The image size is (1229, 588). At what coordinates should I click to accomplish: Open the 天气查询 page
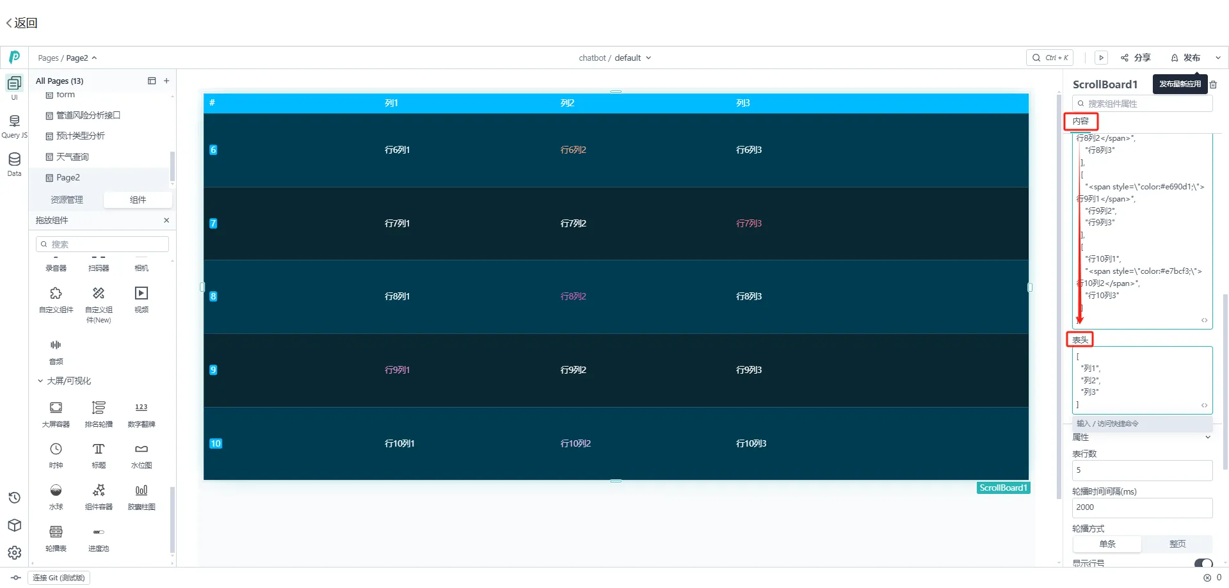coord(72,157)
